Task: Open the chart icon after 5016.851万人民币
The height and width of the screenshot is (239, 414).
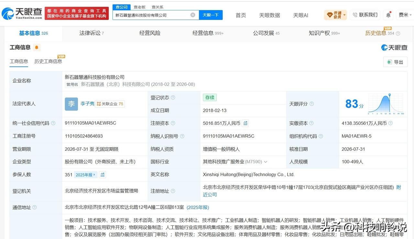Action: [245, 123]
